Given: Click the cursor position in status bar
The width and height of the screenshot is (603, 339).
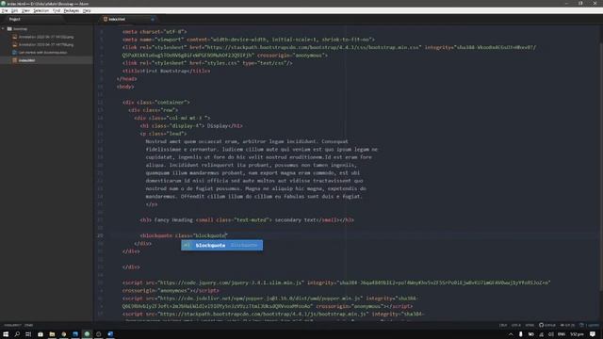Looking at the screenshot, I should click(x=29, y=325).
